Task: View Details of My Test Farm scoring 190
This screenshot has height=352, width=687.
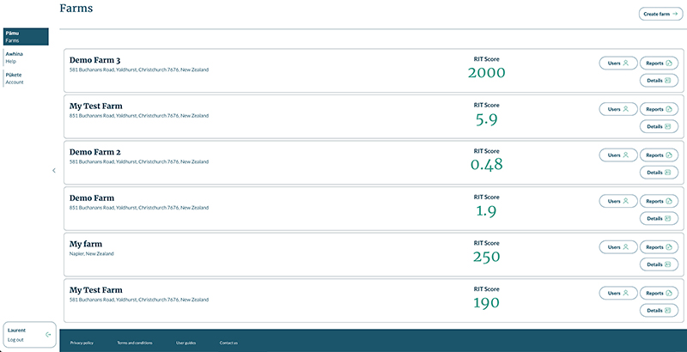Action: coord(659,311)
